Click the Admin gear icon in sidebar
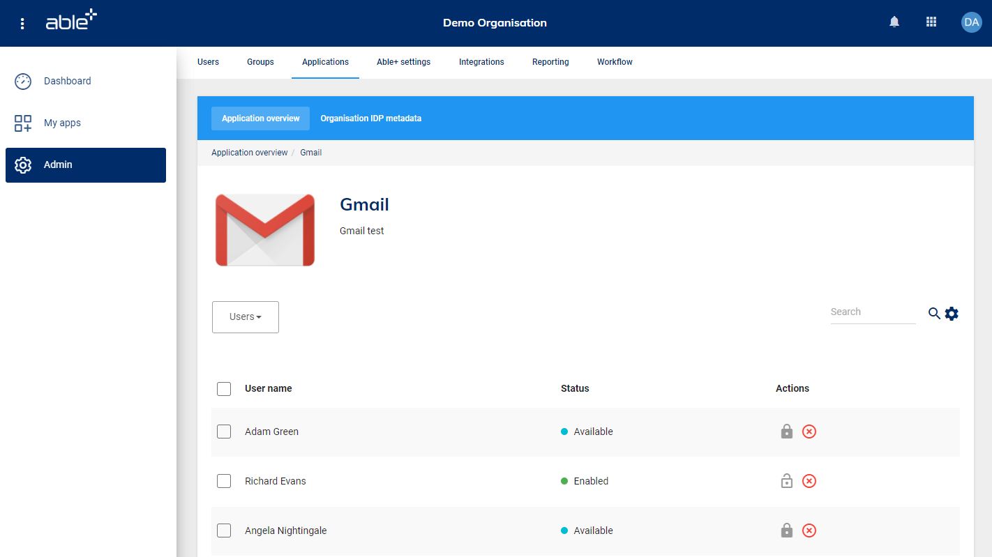 click(23, 165)
